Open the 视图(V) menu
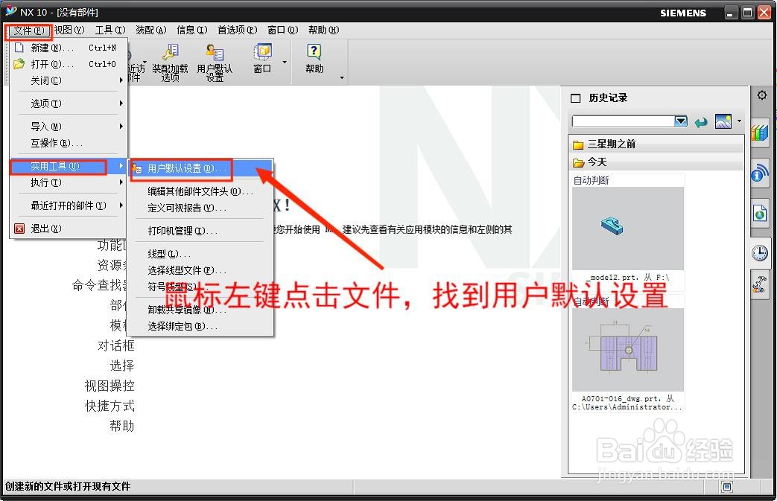777x501 pixels. [69, 31]
